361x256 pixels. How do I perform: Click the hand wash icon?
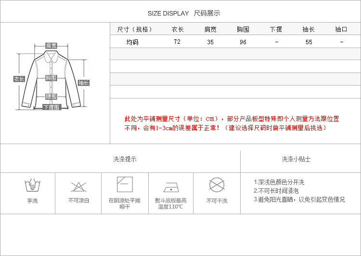point(32,185)
